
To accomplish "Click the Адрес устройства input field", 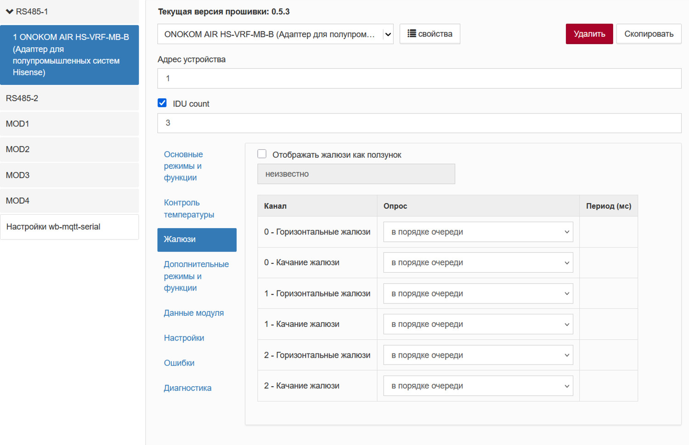I will click(419, 79).
